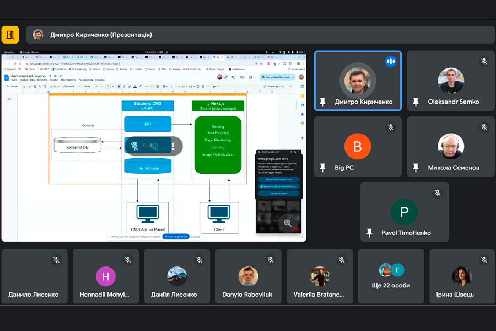Open the text color picker

[135, 86]
